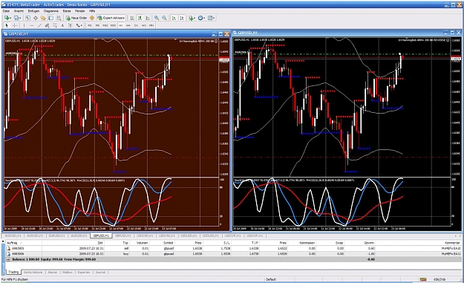The image size is (464, 283).
Task: Select the arrow cursor tool
Action: click(7, 25)
